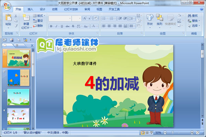Viewport: 206px width, 137px height.
Task: Select slide 4 thumbnail showing 2+2=4
Action: click(18, 116)
